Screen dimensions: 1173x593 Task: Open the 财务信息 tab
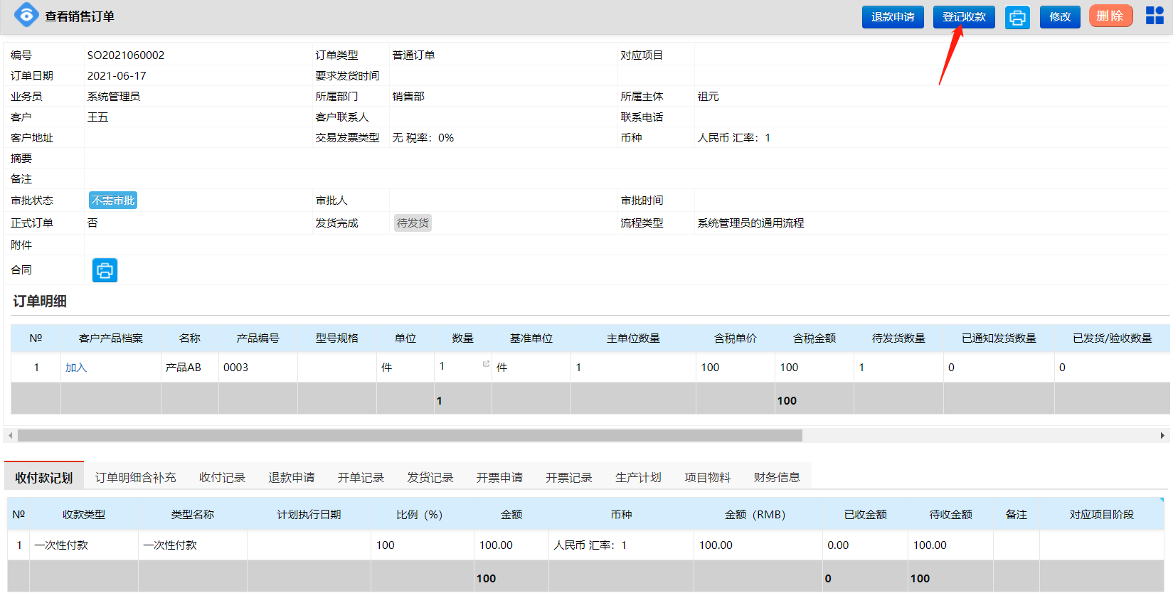click(x=777, y=478)
